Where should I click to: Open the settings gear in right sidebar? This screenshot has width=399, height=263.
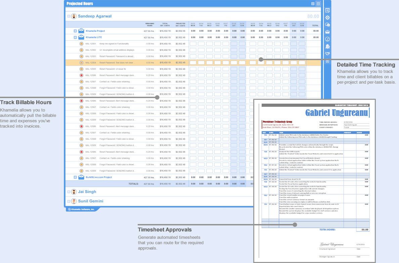(x=327, y=17)
